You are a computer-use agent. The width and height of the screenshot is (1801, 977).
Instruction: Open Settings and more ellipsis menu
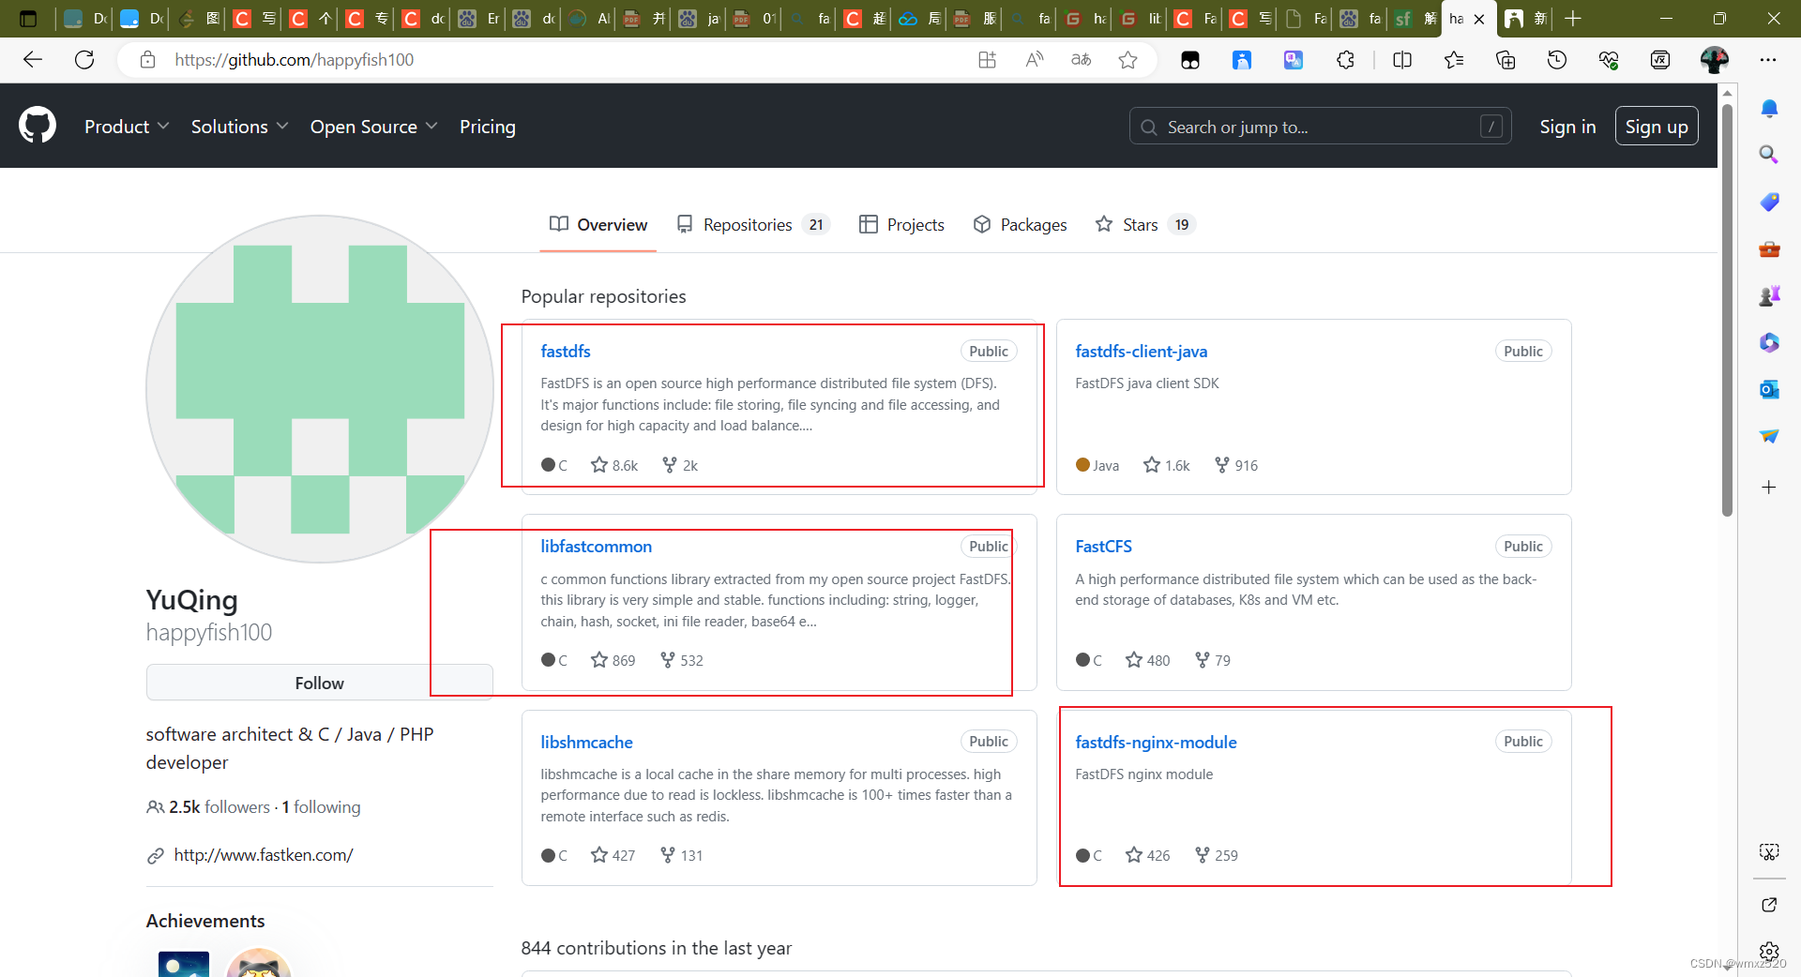pyautogui.click(x=1768, y=60)
